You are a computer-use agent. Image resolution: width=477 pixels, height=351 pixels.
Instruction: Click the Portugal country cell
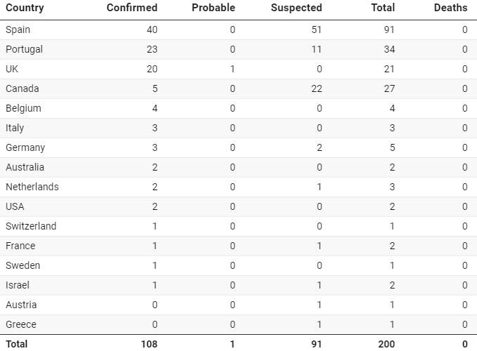click(24, 49)
